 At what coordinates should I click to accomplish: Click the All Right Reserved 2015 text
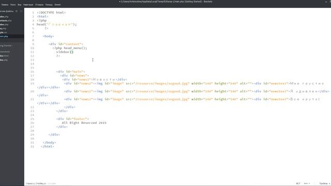(84, 123)
